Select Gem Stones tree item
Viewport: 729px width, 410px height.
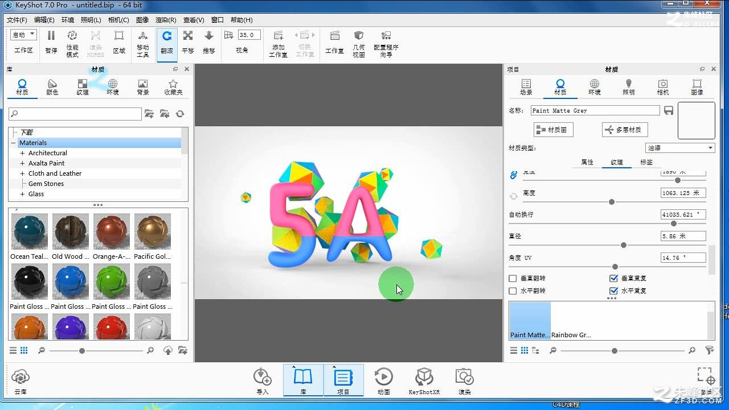tap(46, 184)
